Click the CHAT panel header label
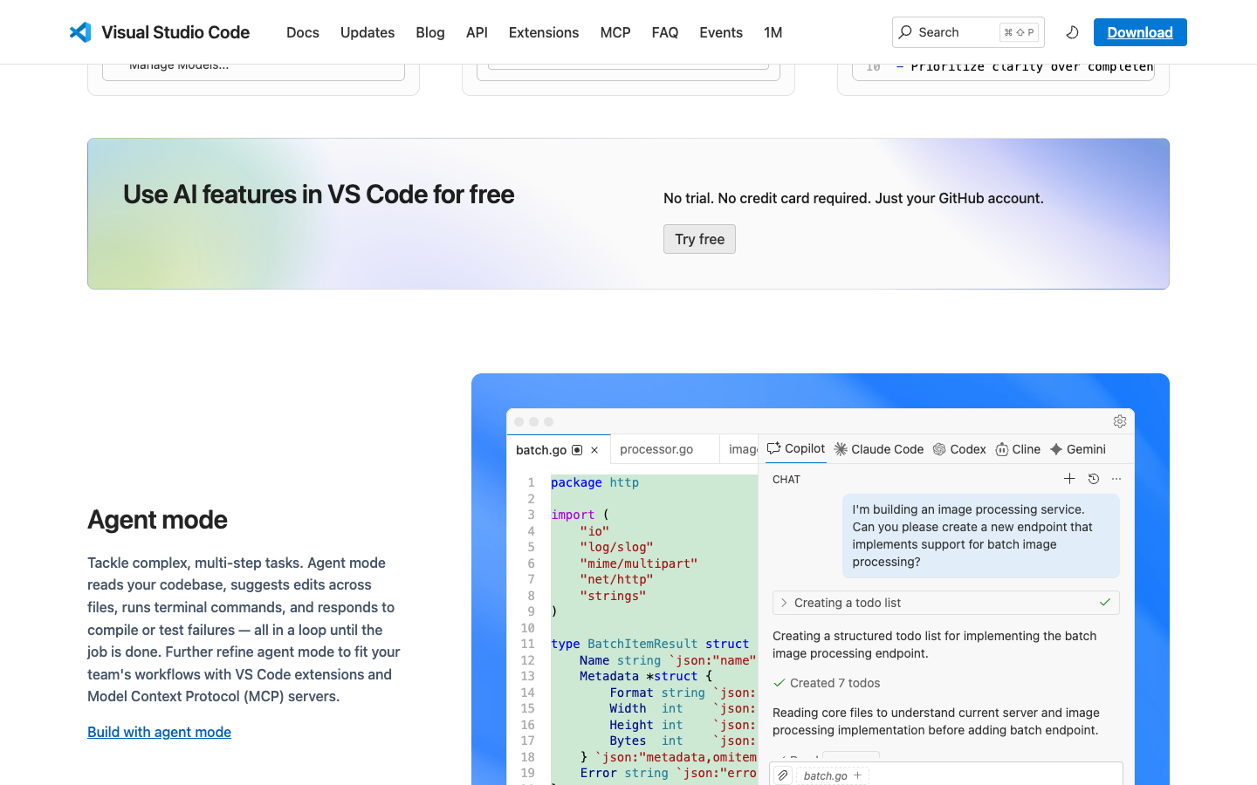 point(786,479)
